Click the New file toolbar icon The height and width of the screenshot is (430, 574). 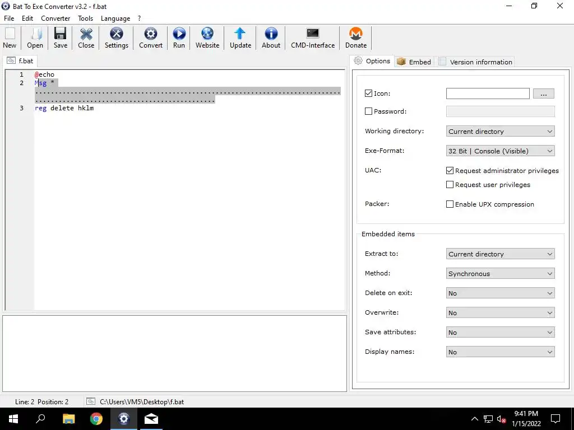[x=10, y=34]
